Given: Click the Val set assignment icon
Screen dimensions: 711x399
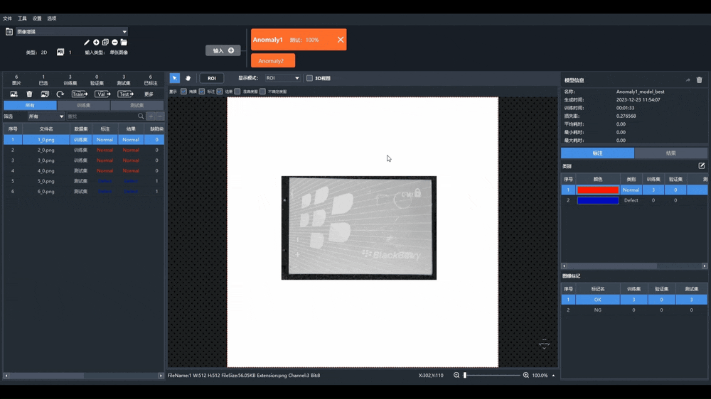Looking at the screenshot, I should tap(102, 94).
